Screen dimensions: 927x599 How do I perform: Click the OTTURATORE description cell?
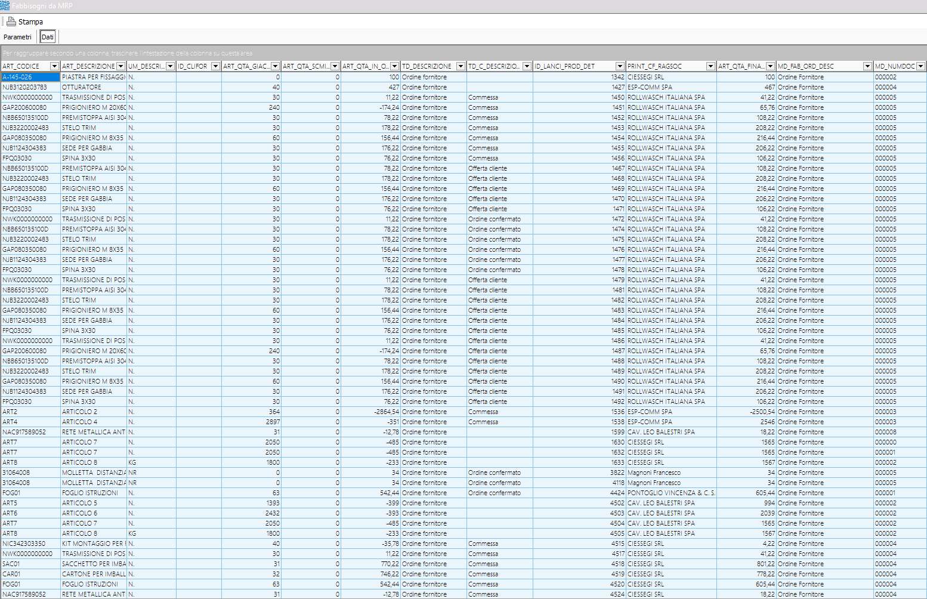click(x=94, y=87)
